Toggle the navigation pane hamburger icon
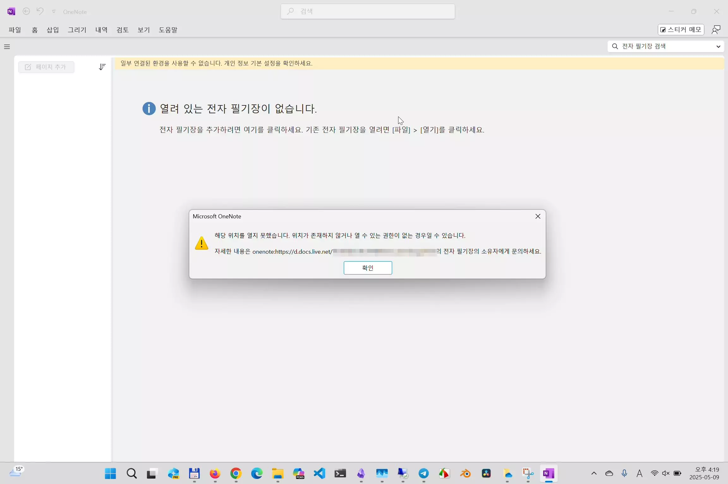 7,47
